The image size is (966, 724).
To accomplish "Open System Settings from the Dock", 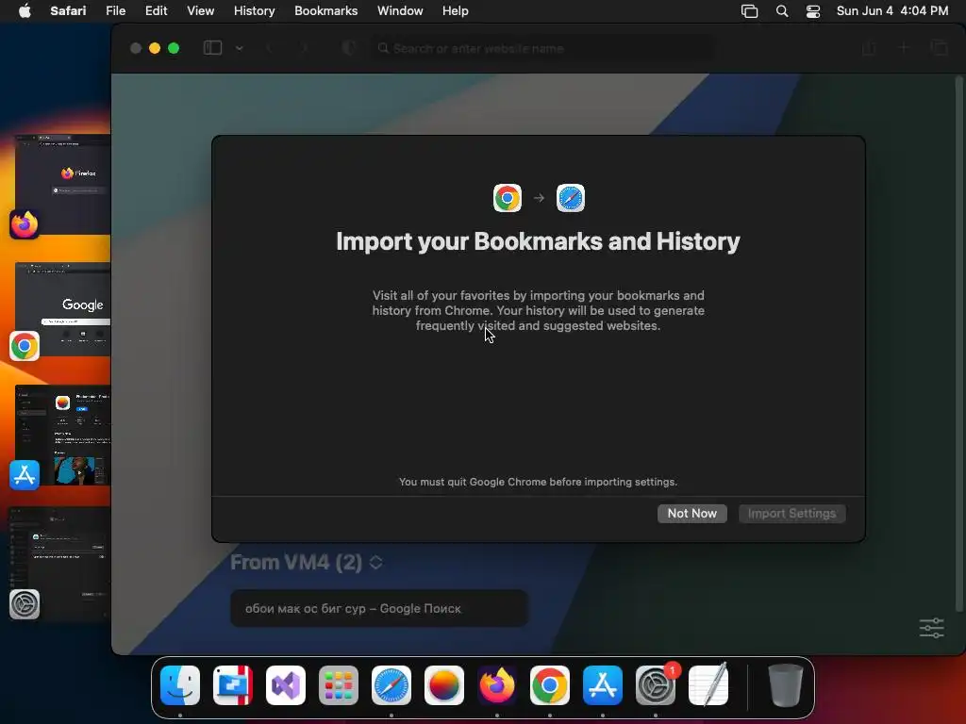I will click(x=656, y=685).
